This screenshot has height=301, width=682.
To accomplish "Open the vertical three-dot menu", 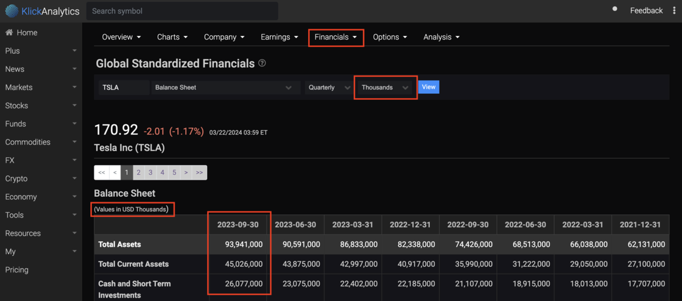I will [x=674, y=11].
